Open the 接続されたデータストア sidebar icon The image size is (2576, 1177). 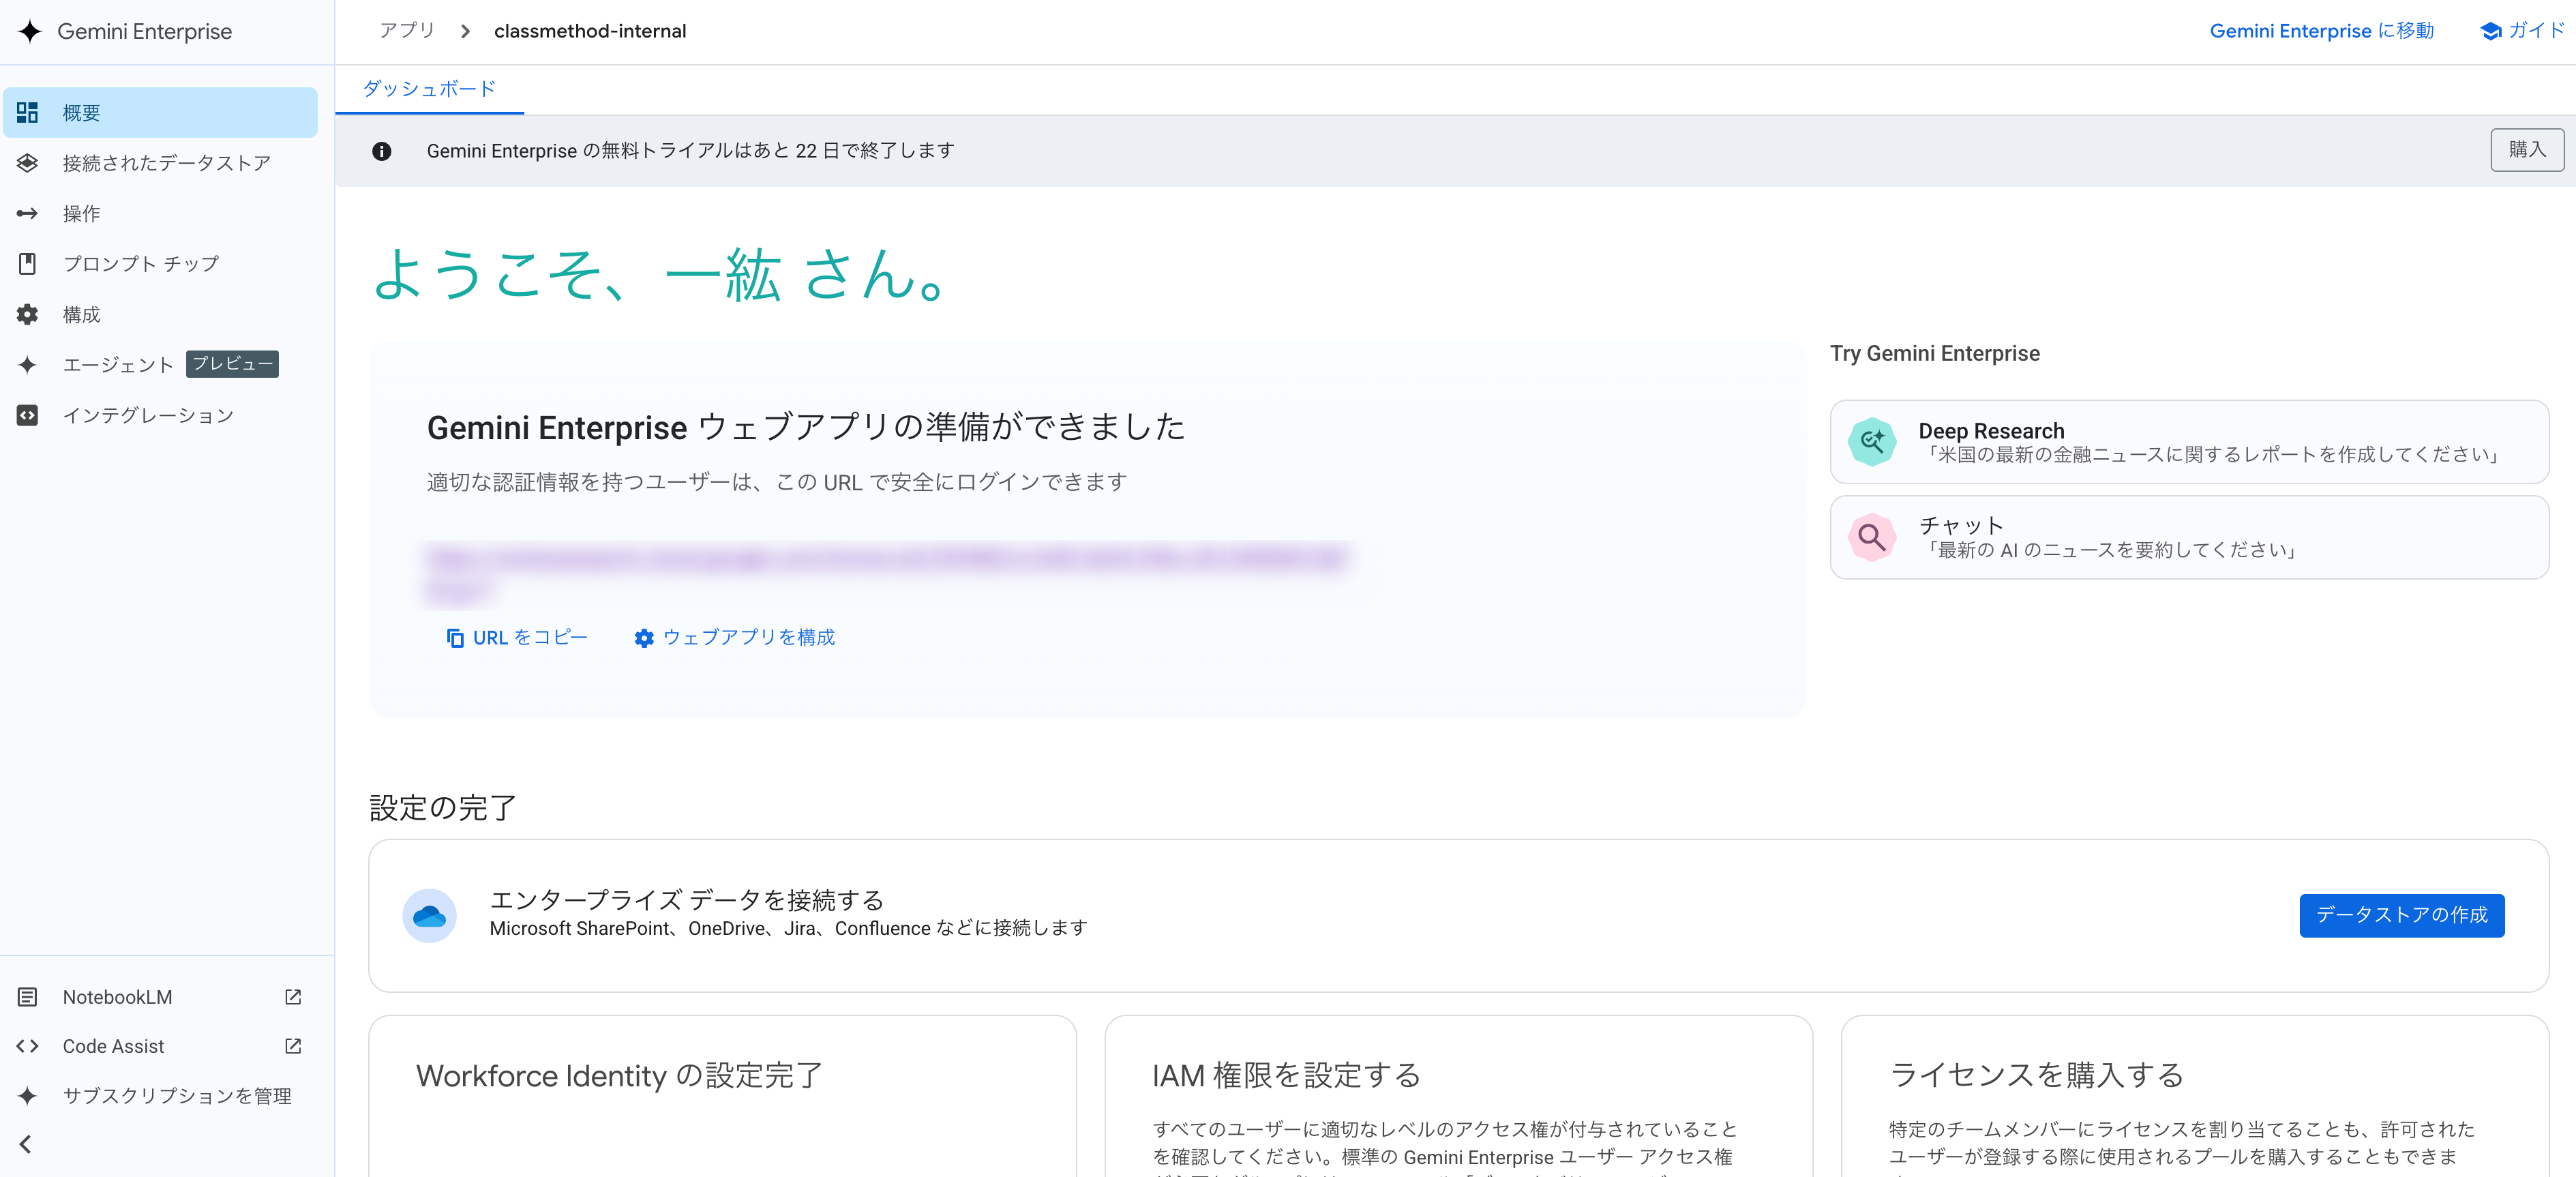click(28, 163)
